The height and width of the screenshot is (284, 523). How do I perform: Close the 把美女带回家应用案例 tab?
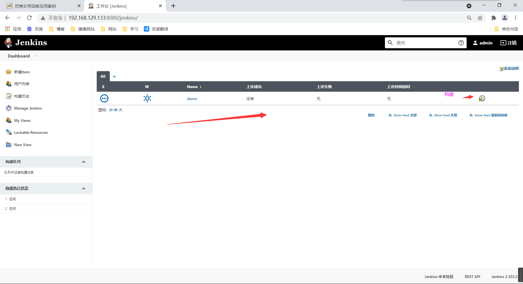pyautogui.click(x=79, y=6)
